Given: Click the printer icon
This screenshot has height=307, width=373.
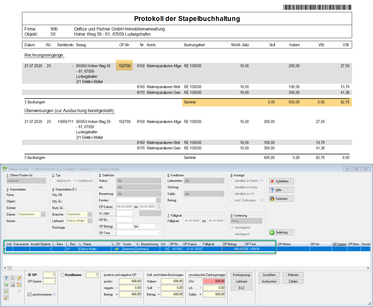Looking at the screenshot, I should (x=13, y=285).
